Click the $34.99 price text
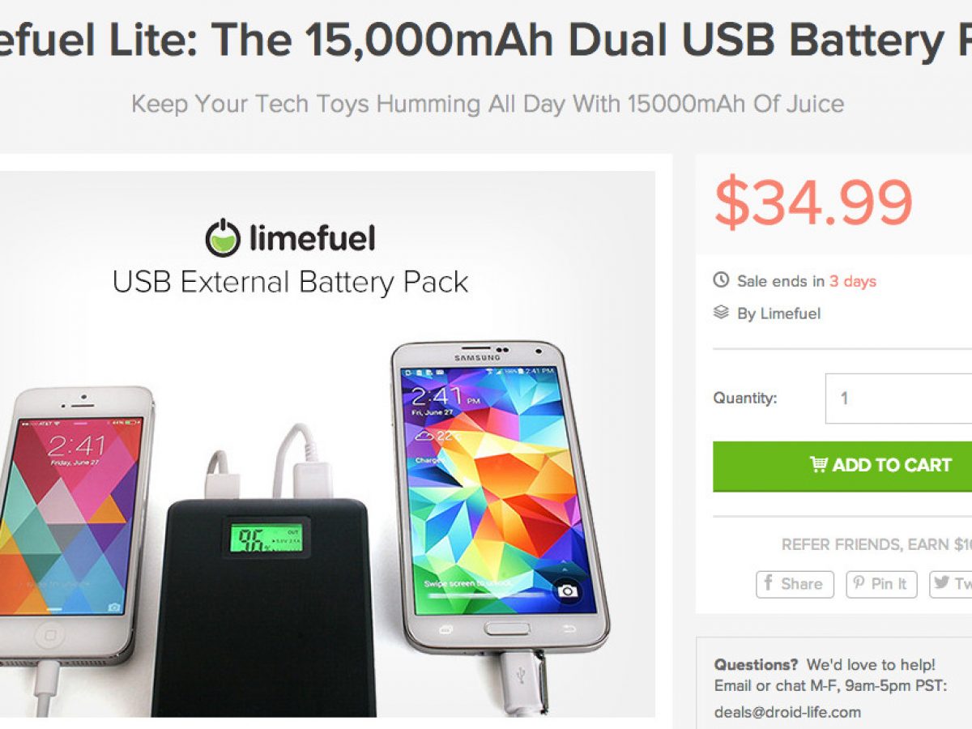Screen dimensions: 972x729 pos(813,203)
